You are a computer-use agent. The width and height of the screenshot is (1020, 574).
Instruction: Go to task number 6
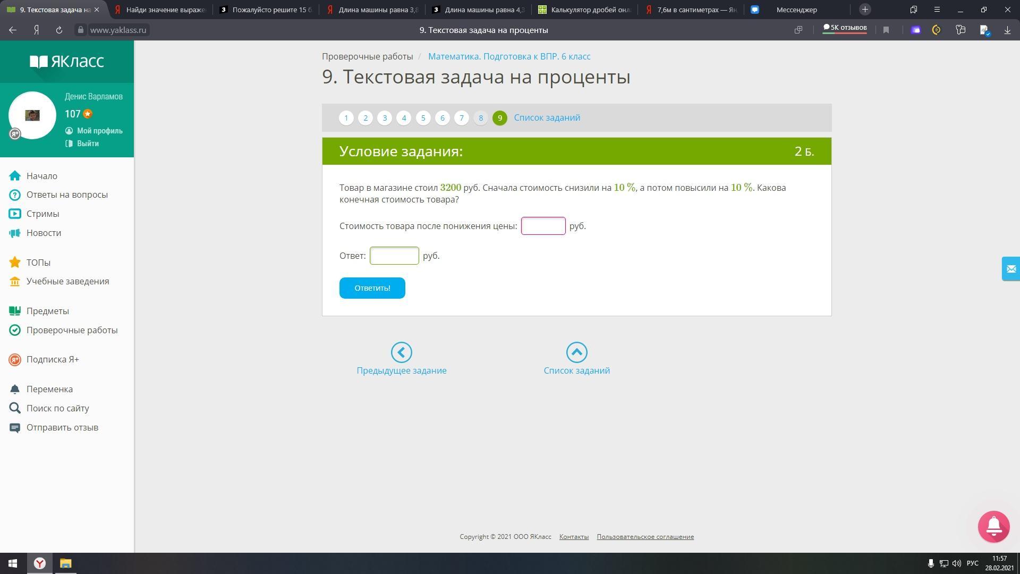(x=443, y=118)
